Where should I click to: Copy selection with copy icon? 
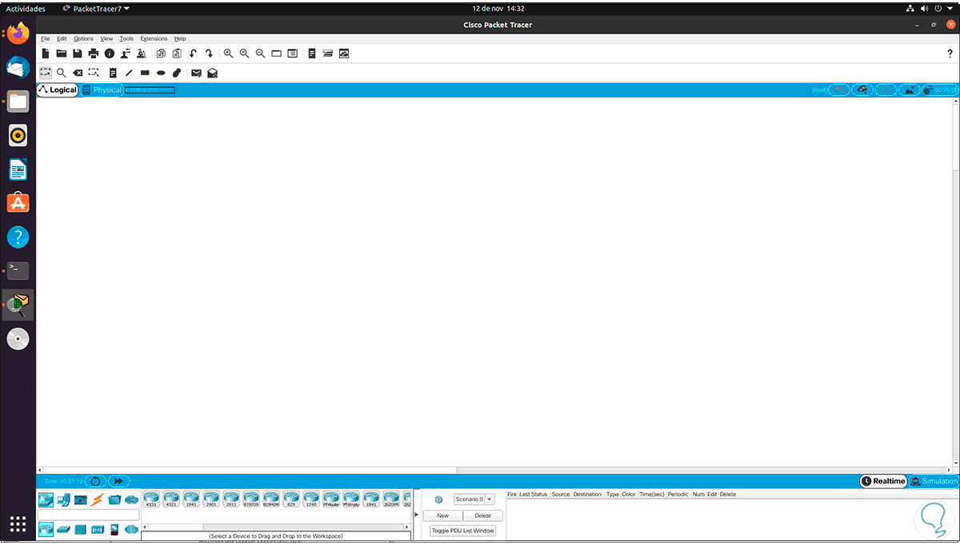coord(161,54)
